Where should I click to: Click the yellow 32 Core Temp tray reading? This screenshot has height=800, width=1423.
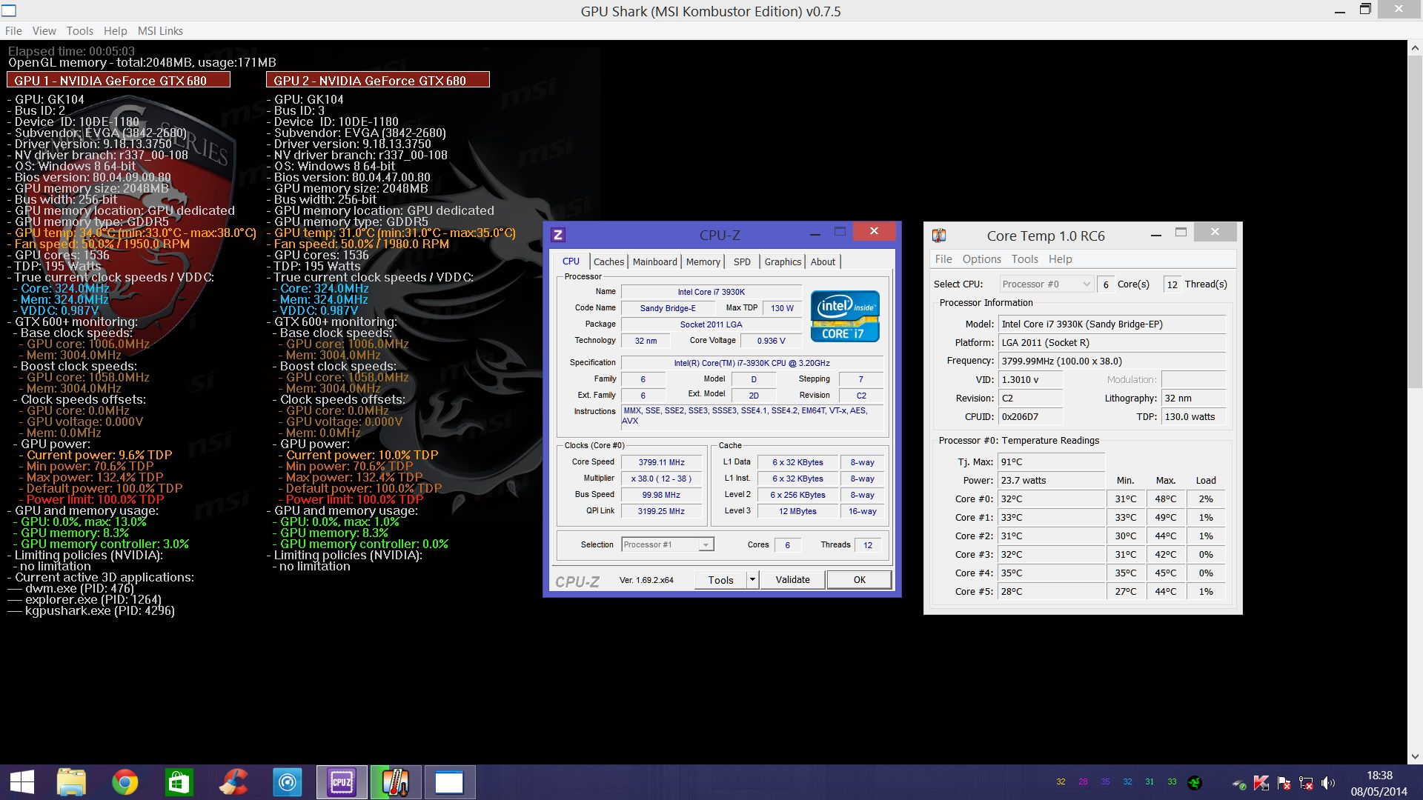pos(1061,782)
